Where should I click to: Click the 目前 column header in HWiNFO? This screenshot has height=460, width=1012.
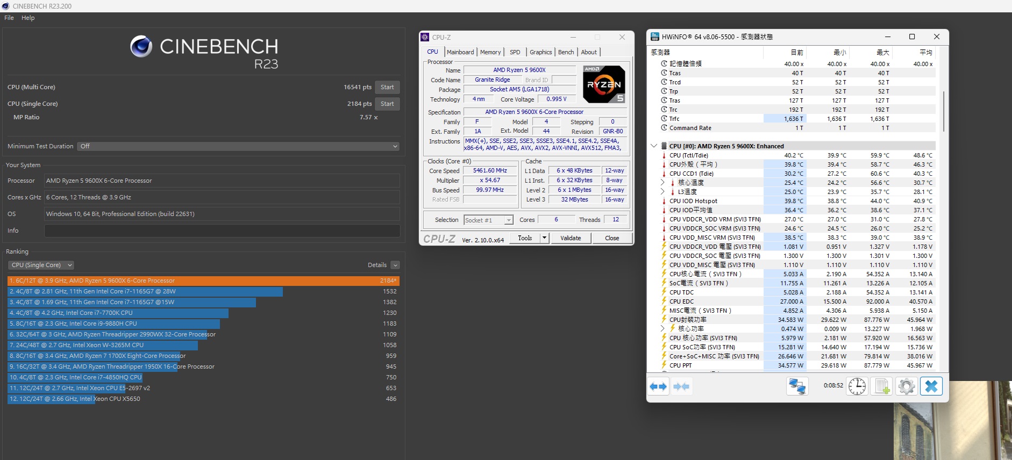(785, 52)
